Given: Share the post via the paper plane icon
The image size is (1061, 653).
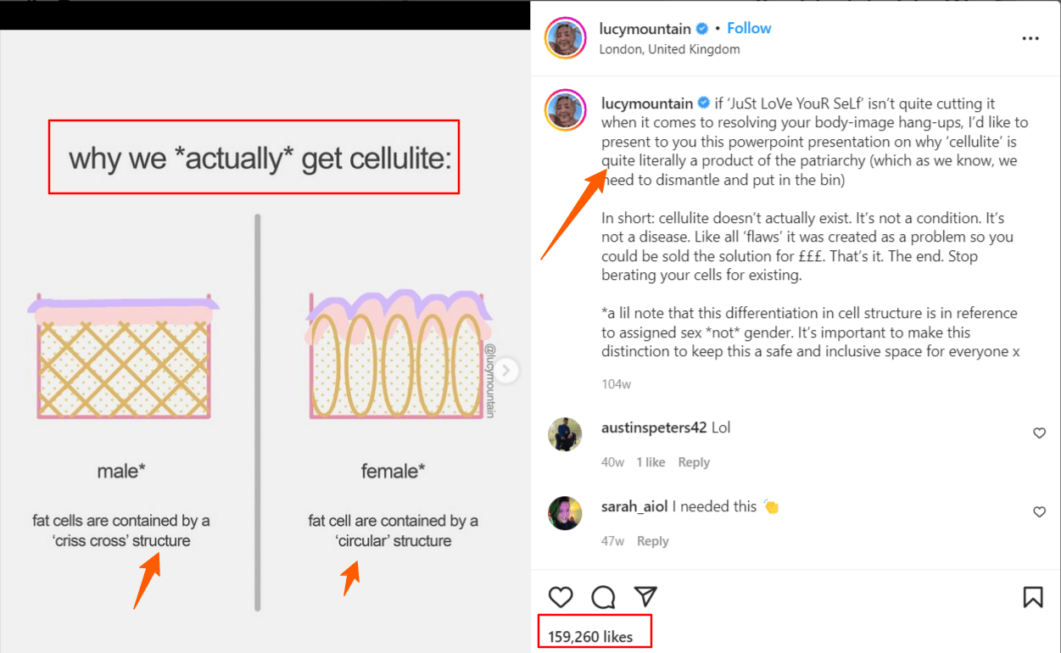Looking at the screenshot, I should tap(645, 597).
